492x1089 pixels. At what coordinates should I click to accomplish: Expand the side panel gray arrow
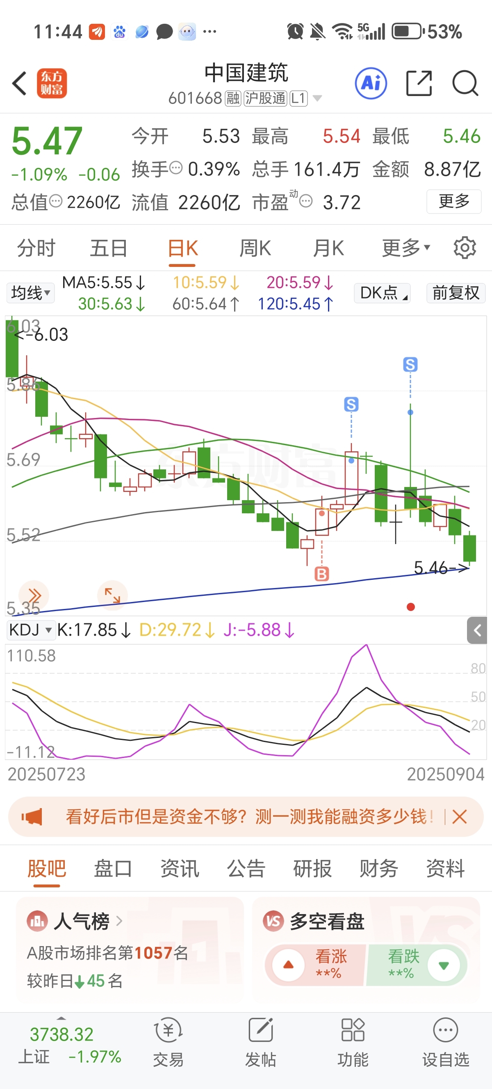coord(477,630)
